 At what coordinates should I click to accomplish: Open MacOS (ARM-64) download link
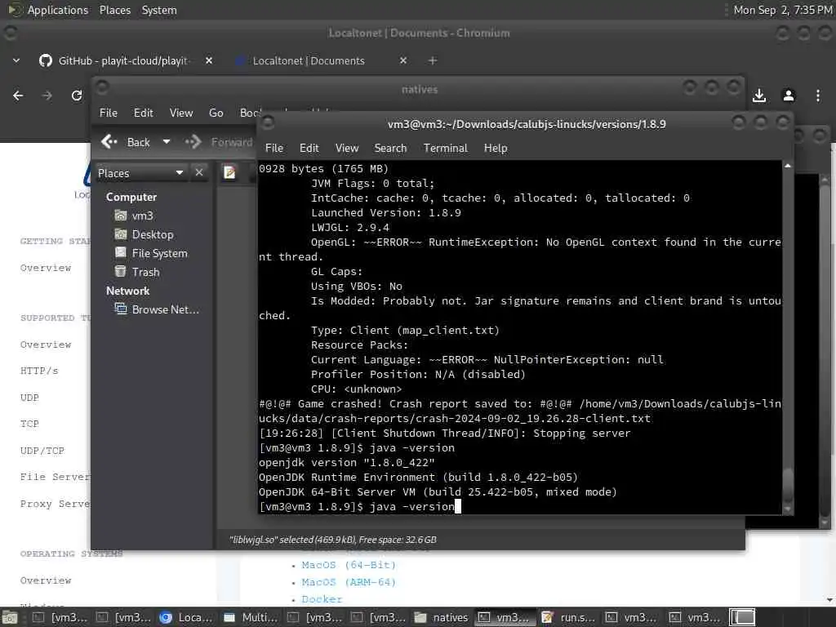click(x=349, y=582)
